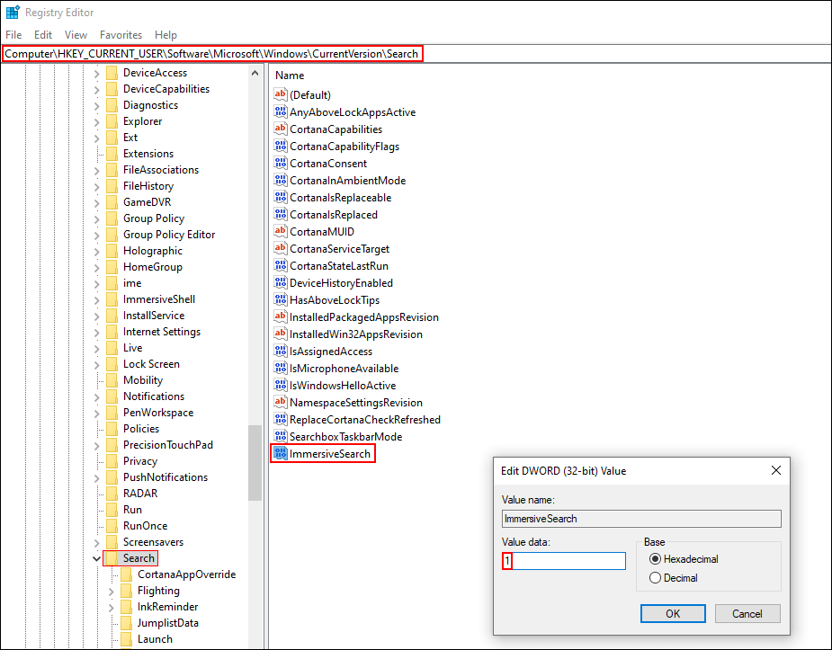Click the HasAboveLockTips DWORD icon
832x650 pixels.
tap(280, 299)
